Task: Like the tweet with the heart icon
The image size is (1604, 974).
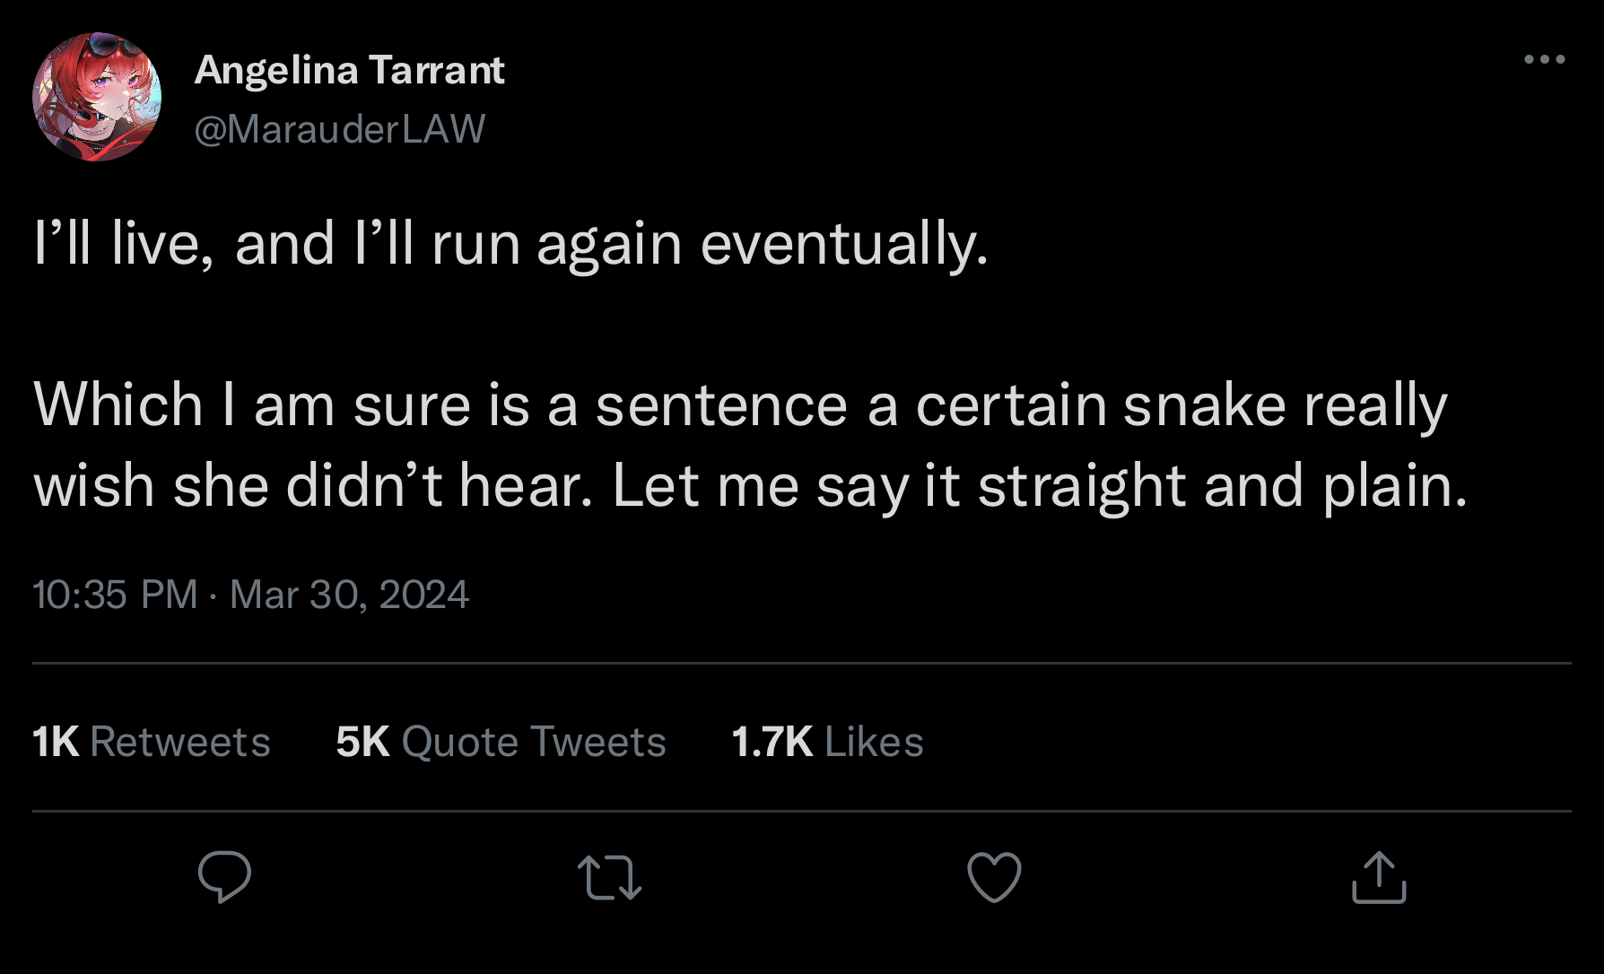Action: click(x=994, y=876)
